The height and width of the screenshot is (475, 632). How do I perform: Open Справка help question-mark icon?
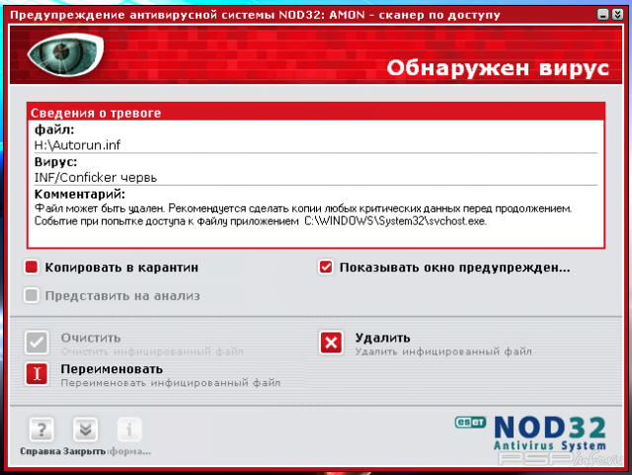(41, 431)
